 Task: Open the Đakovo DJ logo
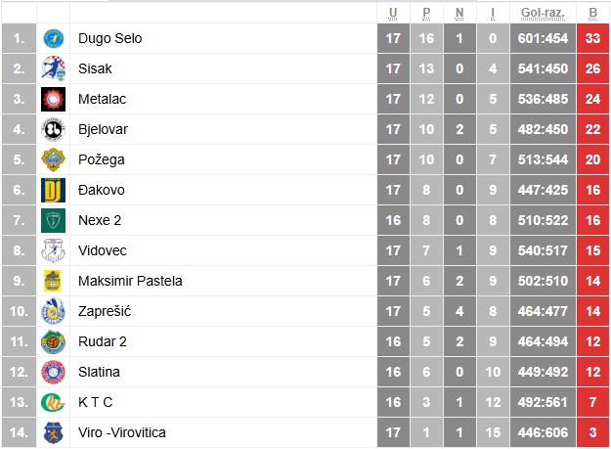53,190
